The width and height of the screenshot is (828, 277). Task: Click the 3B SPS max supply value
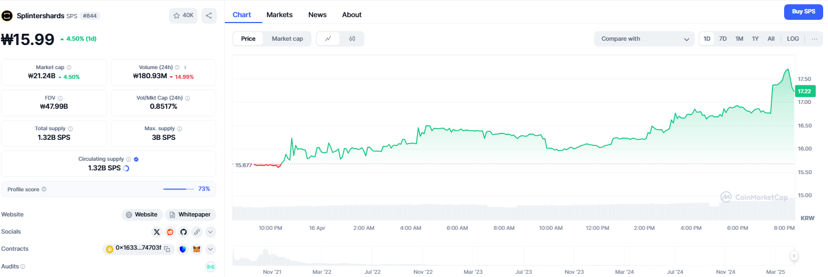coord(163,137)
